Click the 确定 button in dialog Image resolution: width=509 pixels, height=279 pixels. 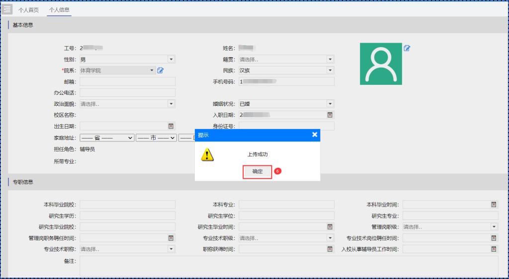[x=257, y=171]
